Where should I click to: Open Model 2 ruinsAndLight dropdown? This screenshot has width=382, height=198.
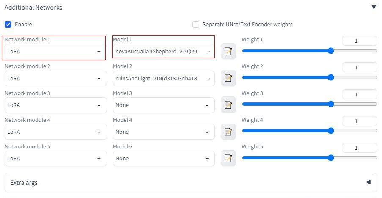164,78
